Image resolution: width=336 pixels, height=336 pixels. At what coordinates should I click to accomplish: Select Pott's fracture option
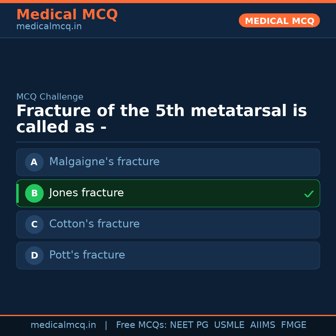click(168, 255)
